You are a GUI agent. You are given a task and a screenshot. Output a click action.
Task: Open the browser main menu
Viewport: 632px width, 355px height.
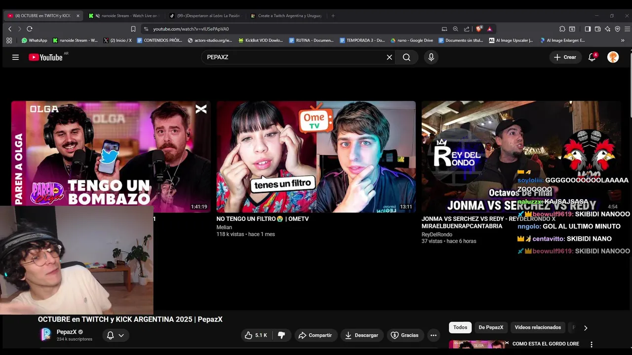pos(627,29)
